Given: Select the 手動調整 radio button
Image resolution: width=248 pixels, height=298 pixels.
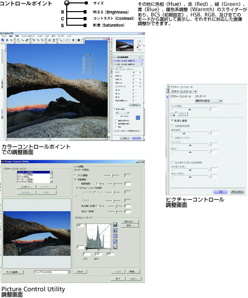Looking at the screenshot, I should (x=75, y=179).
